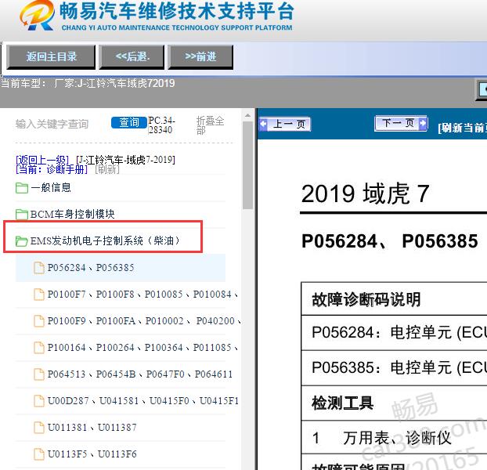Click the left panel scrollbar thumb

pos(247,165)
